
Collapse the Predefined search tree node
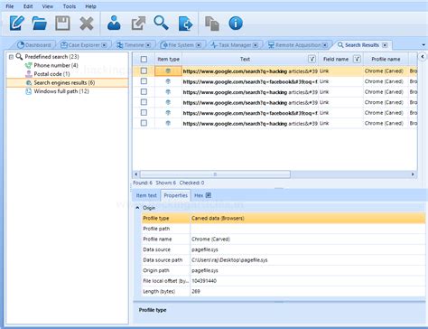tap(11, 57)
